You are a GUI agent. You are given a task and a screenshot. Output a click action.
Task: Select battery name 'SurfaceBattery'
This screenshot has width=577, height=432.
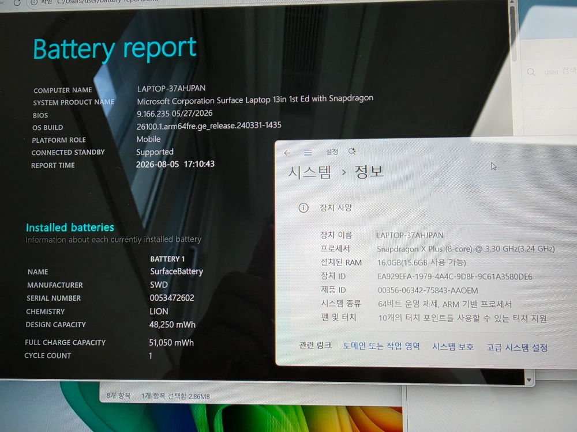[176, 271]
